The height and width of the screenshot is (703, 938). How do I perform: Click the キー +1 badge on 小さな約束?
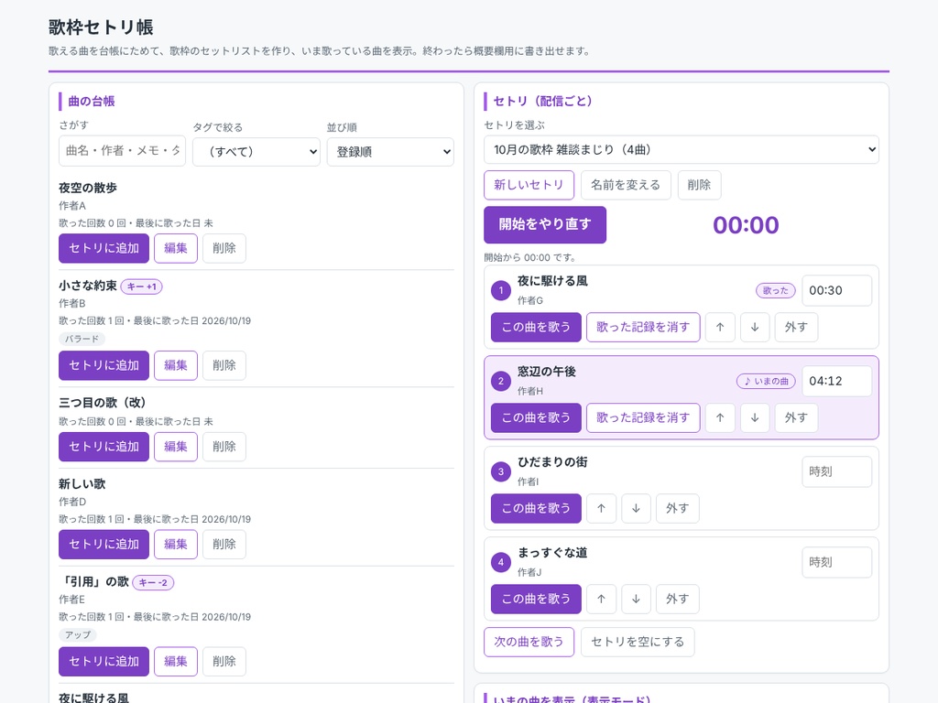[142, 287]
